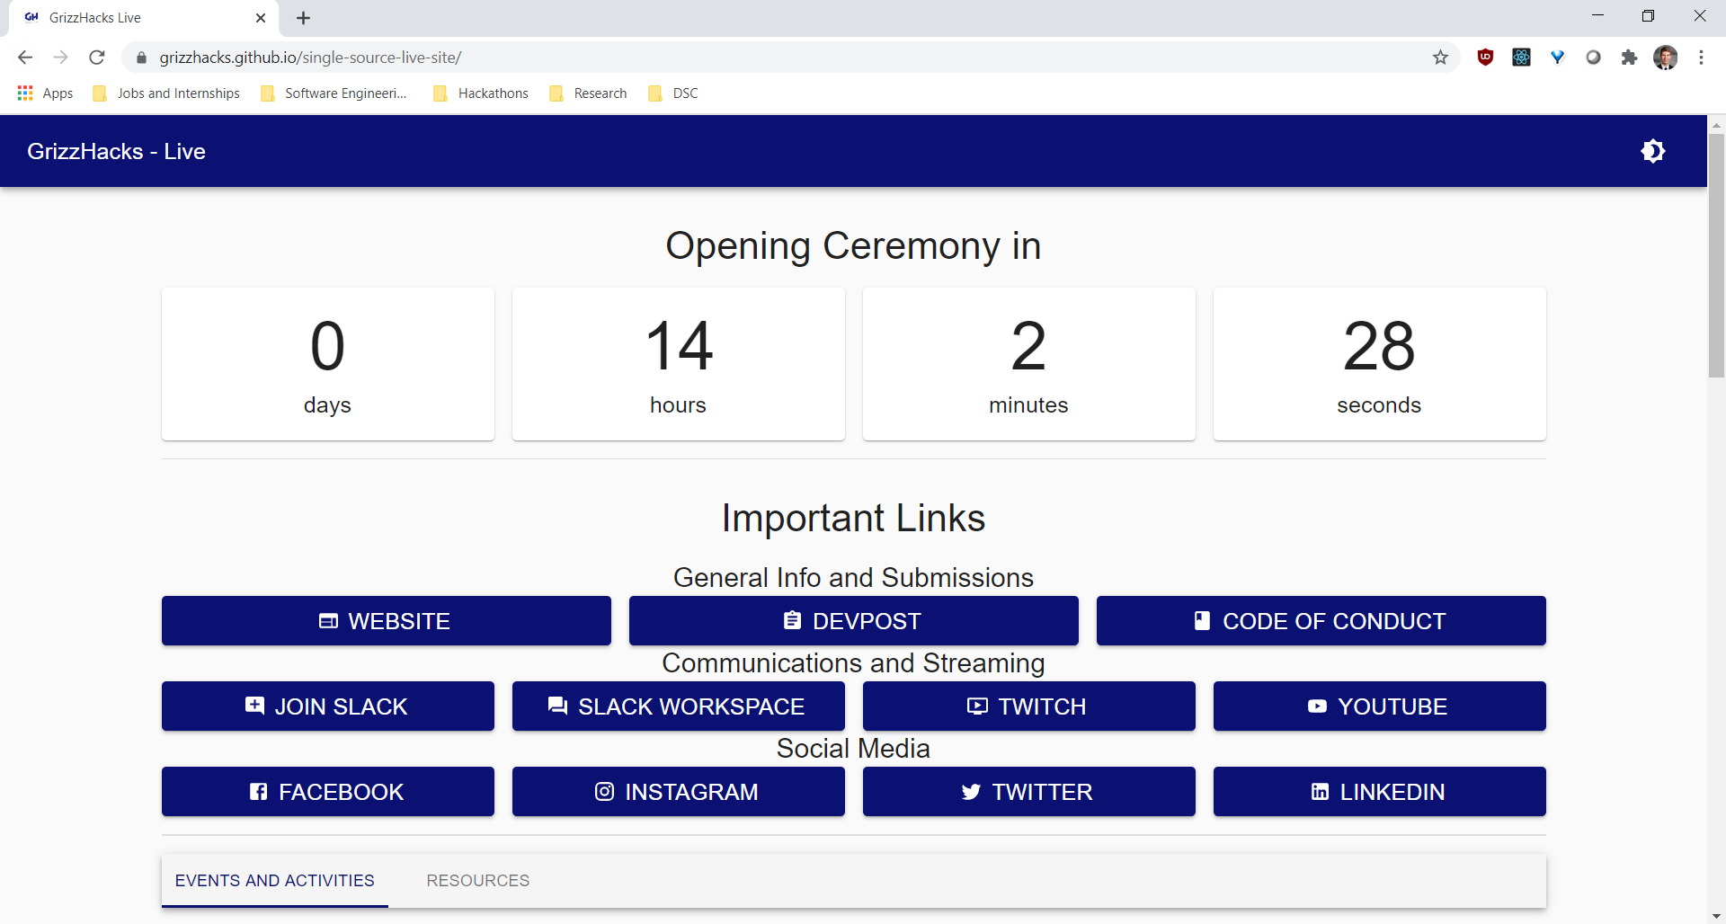Open the uBlock Origin extension icon
The height and width of the screenshot is (924, 1726).
[x=1485, y=58]
